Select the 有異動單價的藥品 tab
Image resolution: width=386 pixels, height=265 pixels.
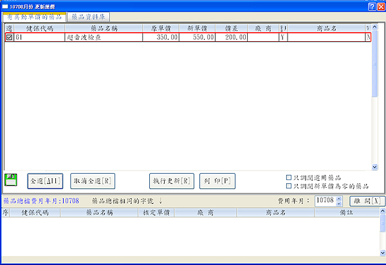tap(34, 17)
